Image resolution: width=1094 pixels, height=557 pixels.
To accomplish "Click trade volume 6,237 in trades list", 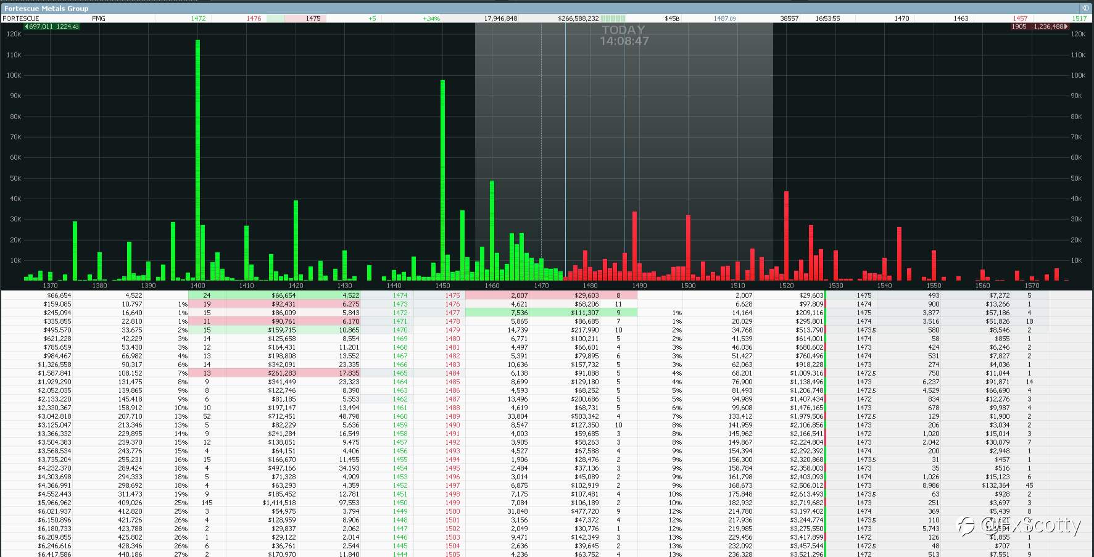I will point(930,382).
